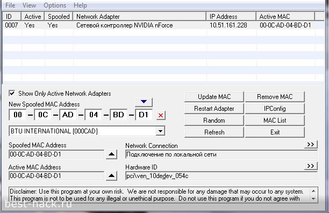The image size is (329, 213).
Task: Open the Help menu
Action: [x=80, y=5]
